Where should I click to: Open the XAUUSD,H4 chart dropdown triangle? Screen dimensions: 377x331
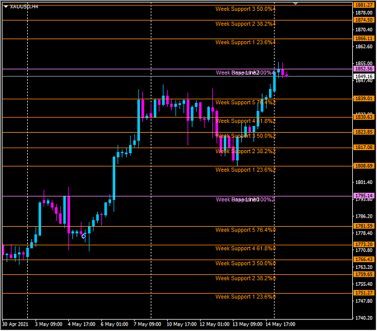pos(6,7)
